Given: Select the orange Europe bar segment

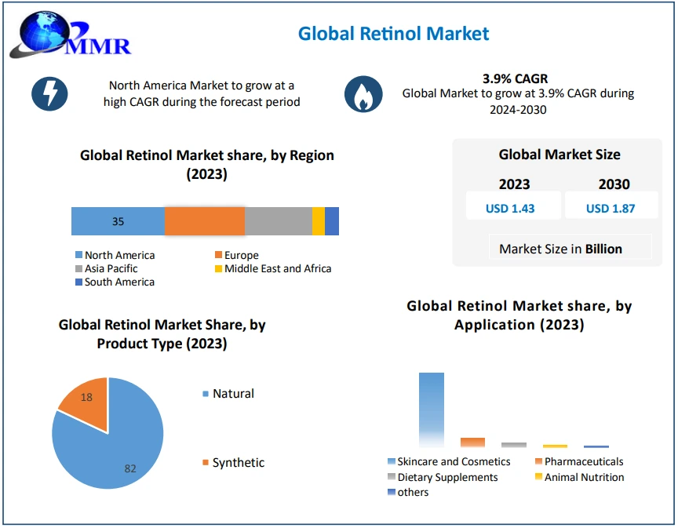Looking at the screenshot, I should [204, 221].
